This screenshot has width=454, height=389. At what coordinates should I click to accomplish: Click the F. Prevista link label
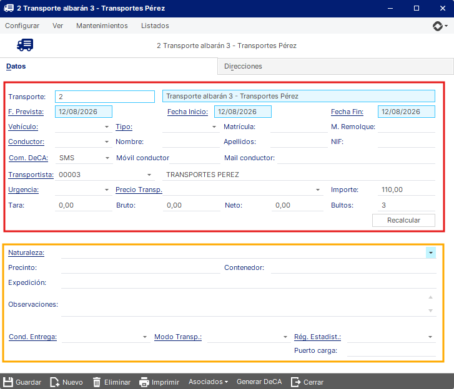click(x=26, y=112)
